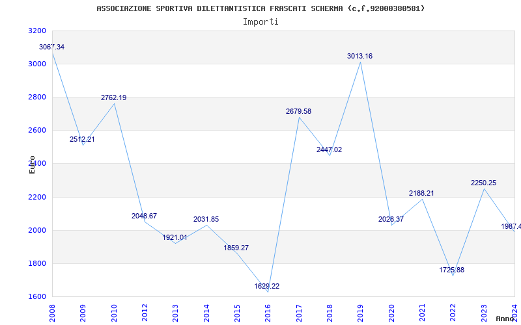The height and width of the screenshot is (325, 521).
Task: Click the y-axis value 3200
Action: [x=37, y=31]
